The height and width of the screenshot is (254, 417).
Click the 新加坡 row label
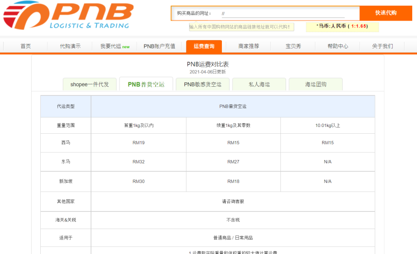point(66,181)
